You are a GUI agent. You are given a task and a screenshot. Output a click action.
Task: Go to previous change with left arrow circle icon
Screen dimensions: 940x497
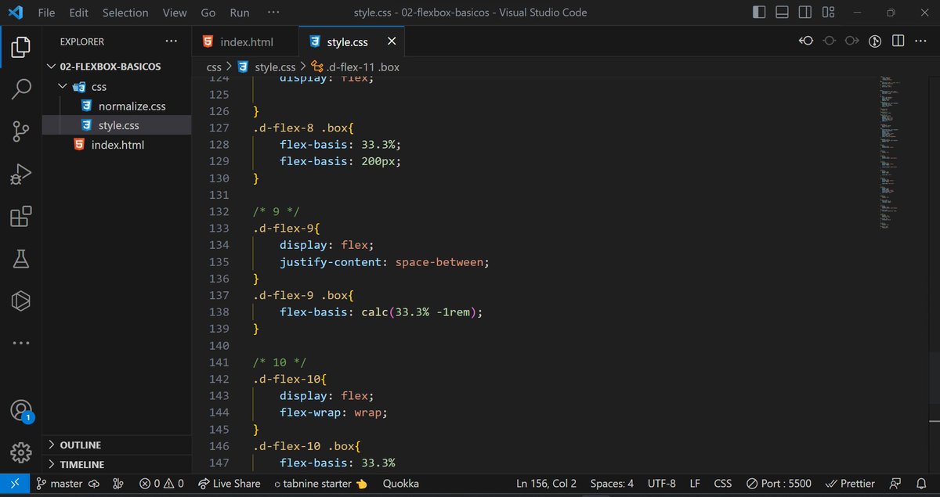(806, 41)
